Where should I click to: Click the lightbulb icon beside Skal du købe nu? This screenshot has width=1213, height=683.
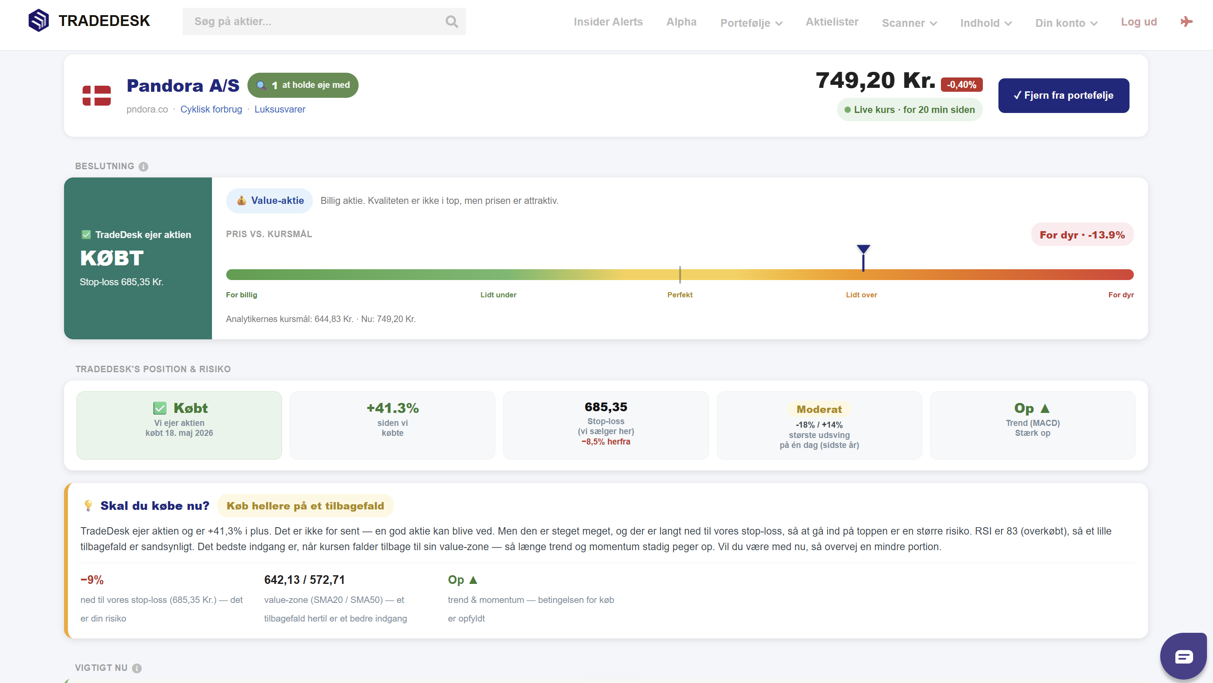(x=88, y=506)
